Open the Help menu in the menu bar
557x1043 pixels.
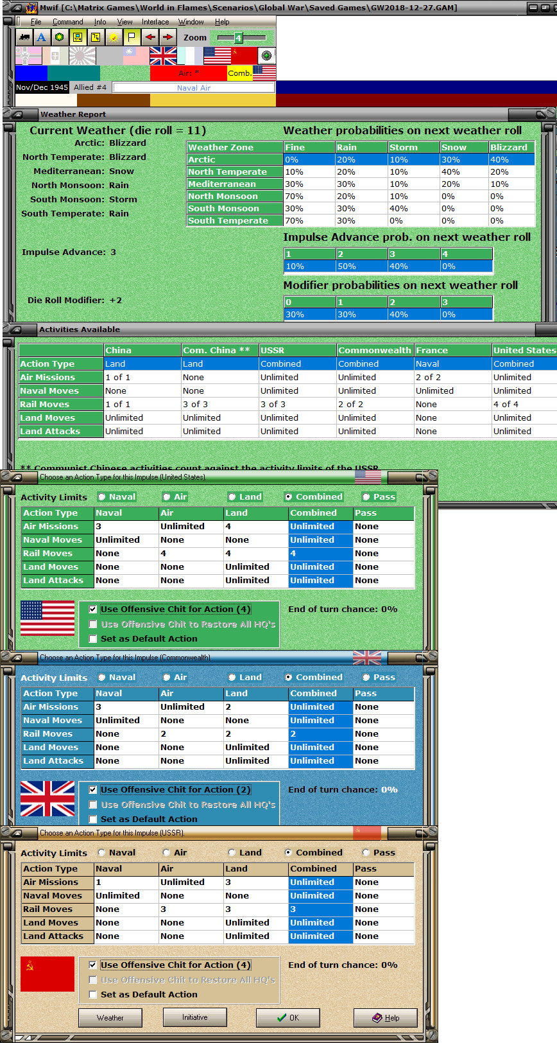coord(222,22)
